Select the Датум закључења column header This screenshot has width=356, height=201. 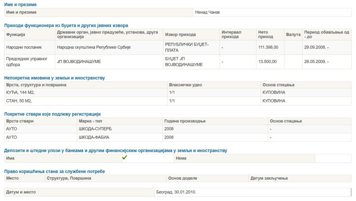(269, 178)
